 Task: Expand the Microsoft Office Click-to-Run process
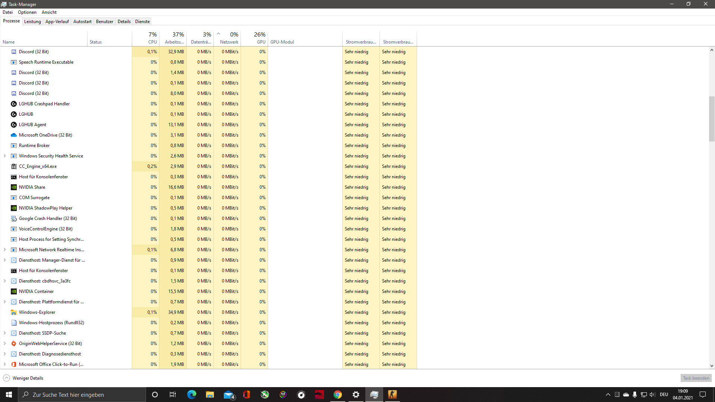pos(4,364)
